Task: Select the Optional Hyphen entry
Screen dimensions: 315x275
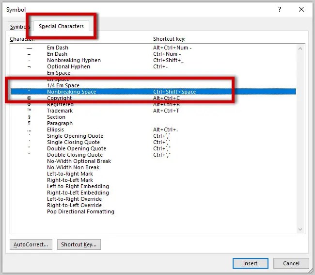Action: 153,66
